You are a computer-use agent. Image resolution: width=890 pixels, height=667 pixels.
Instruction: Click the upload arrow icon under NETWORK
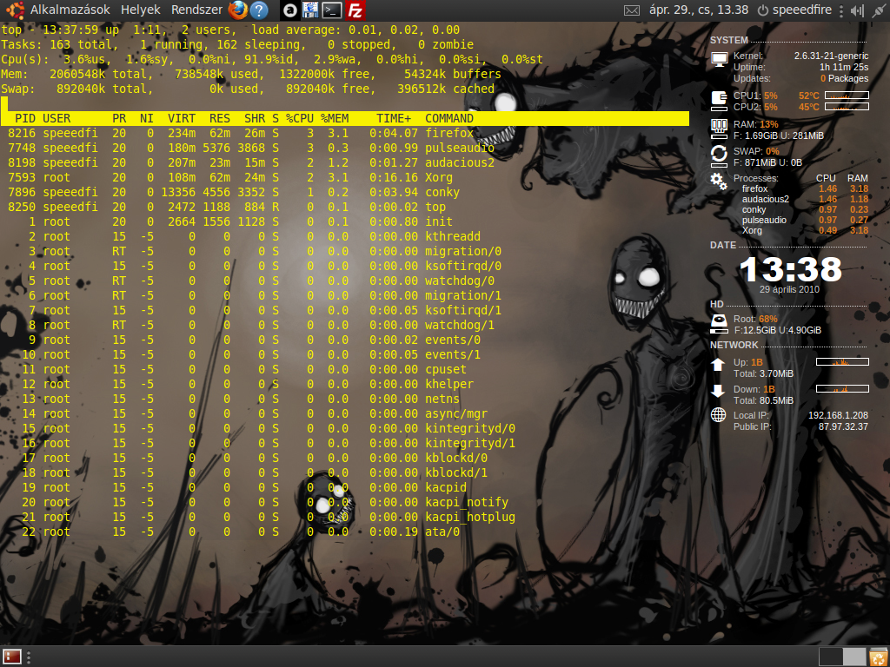pyautogui.click(x=718, y=365)
